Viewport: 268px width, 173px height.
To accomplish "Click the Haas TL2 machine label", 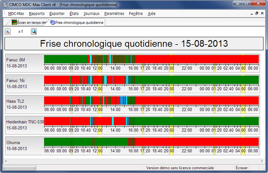I will coord(15,101).
